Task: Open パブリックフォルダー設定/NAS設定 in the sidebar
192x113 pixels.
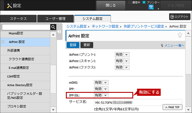Action: 25,96
